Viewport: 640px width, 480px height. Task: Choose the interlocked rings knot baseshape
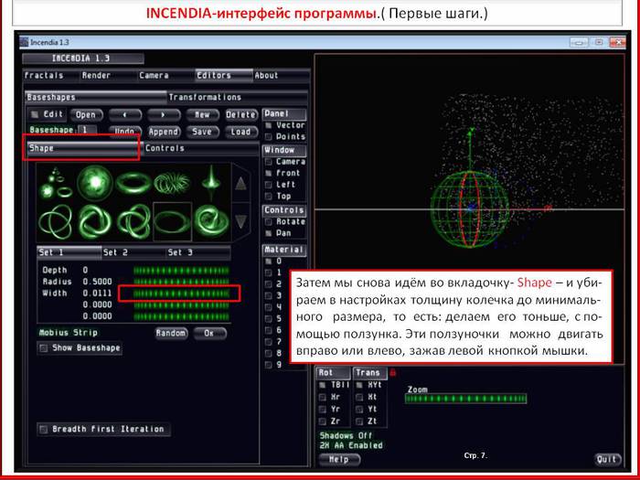[x=133, y=222]
